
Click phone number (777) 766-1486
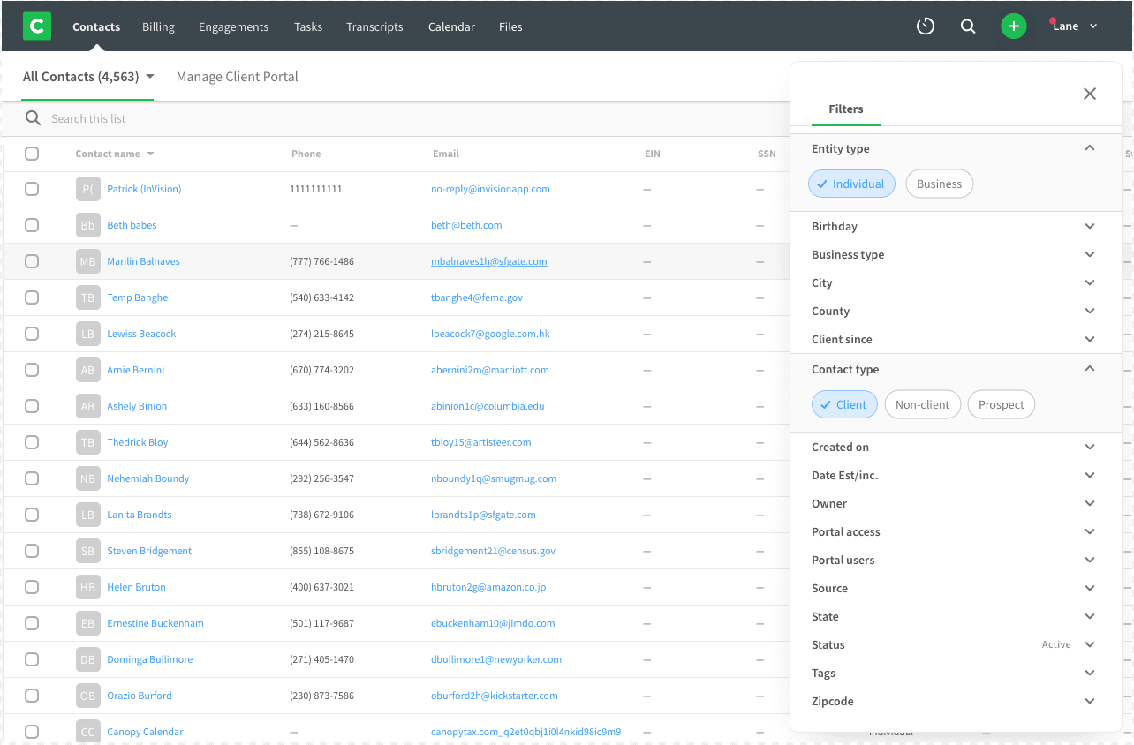321,261
